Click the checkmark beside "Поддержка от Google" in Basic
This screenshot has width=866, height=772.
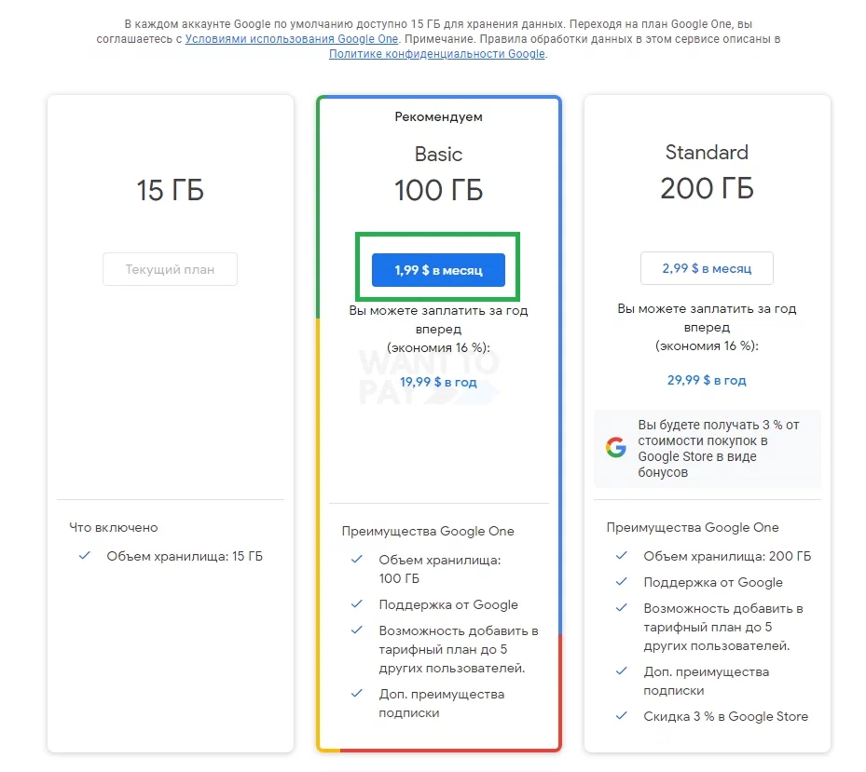click(355, 604)
